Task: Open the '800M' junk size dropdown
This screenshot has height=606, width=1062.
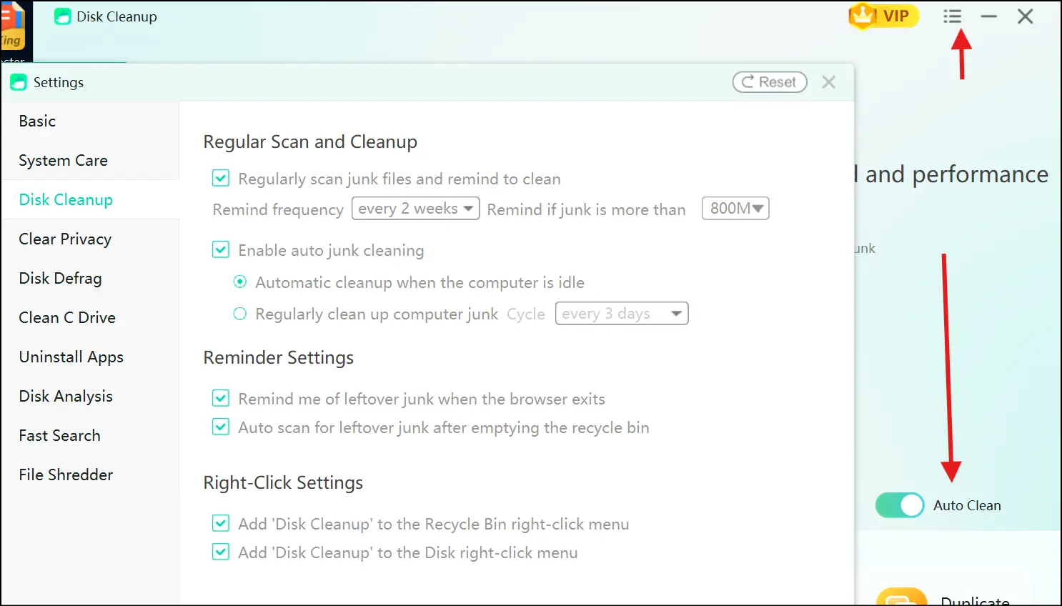Action: (735, 208)
